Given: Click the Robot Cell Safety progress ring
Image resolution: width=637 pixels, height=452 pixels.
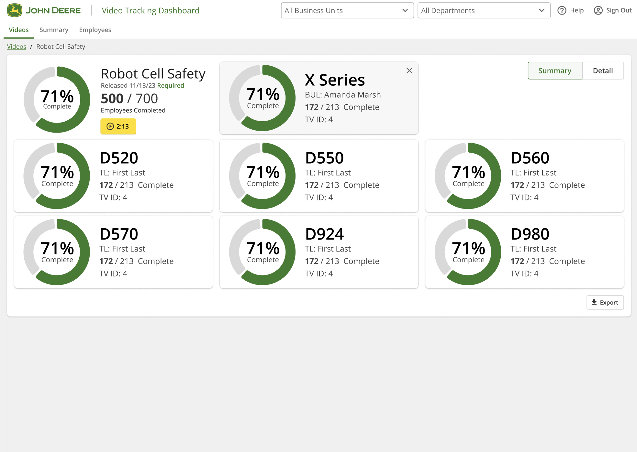Looking at the screenshot, I should click(x=57, y=100).
